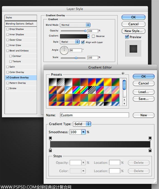Select the right opacity stop above gradient bar
Screen dimensions: 159x189
tap(150, 139)
